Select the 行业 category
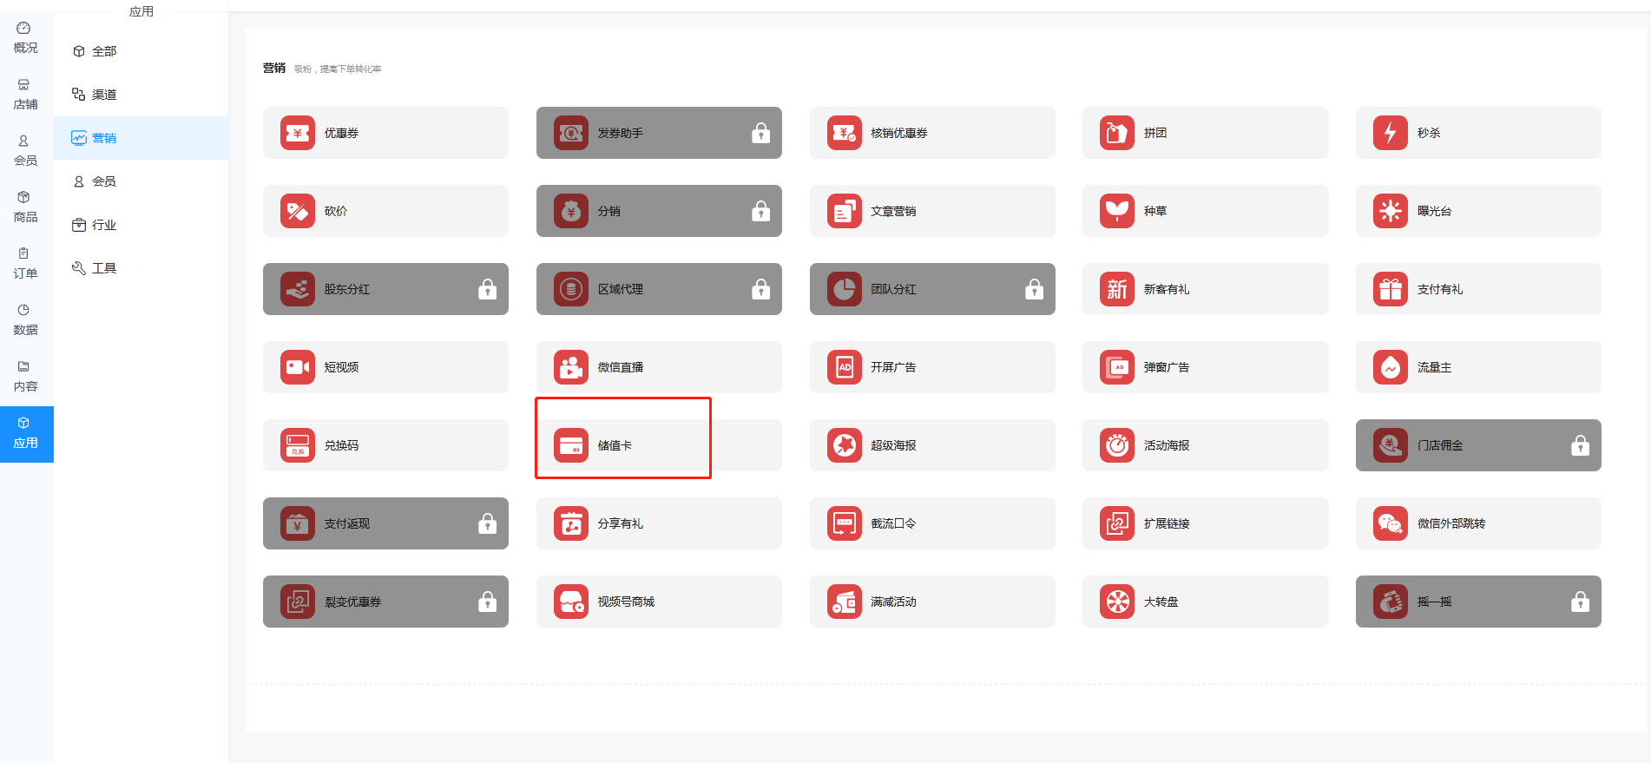The height and width of the screenshot is (763, 1651). click(x=141, y=225)
